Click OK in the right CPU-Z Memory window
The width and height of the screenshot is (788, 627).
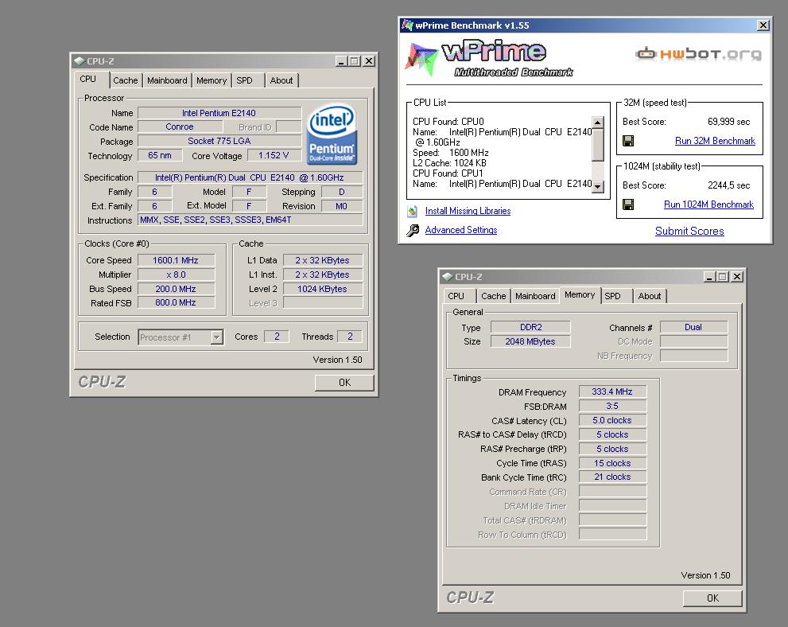[x=712, y=598]
